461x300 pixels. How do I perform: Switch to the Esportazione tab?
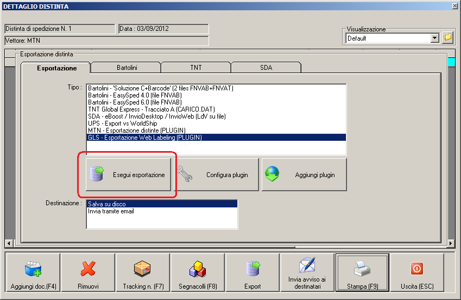[x=56, y=68]
